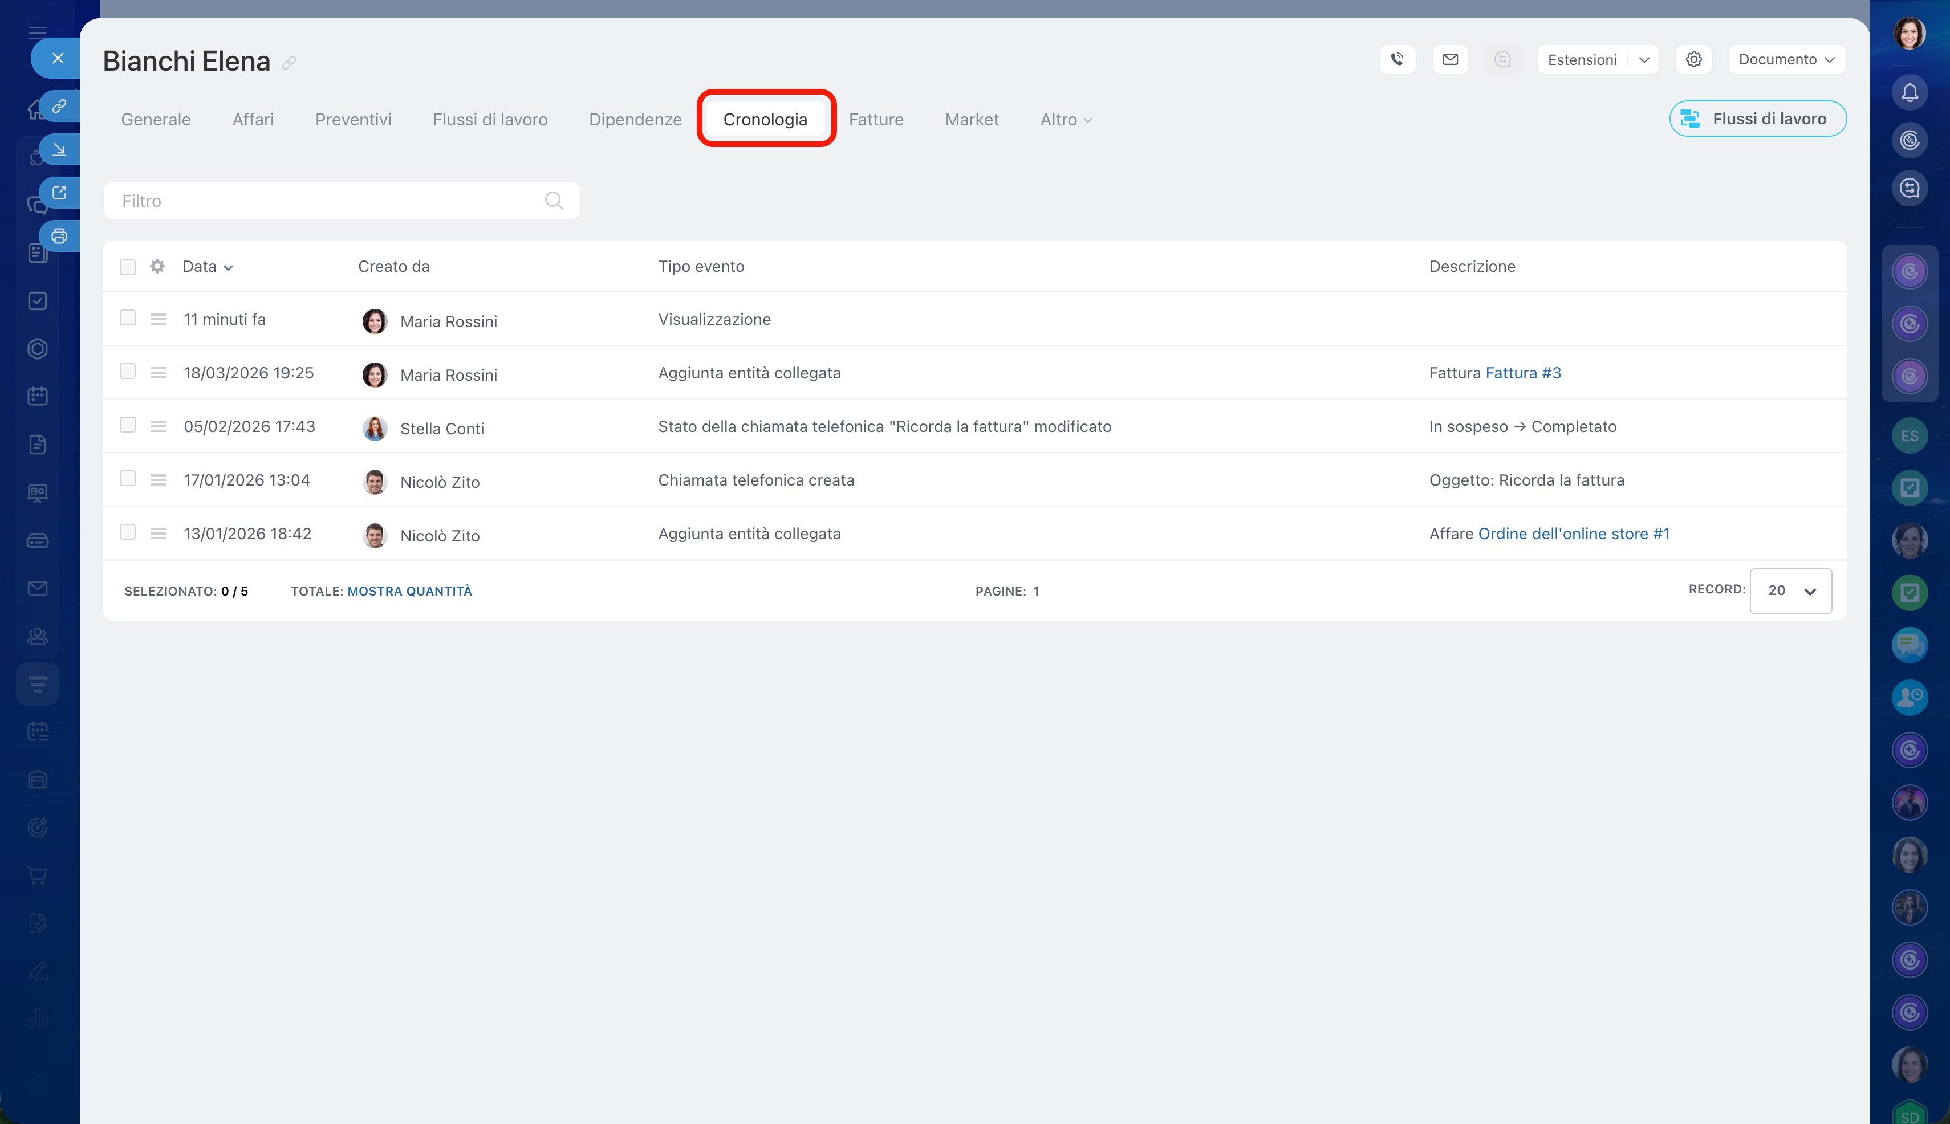The image size is (1950, 1124).
Task: Click the copy link icon beside Bianchi Elena
Action: (289, 63)
